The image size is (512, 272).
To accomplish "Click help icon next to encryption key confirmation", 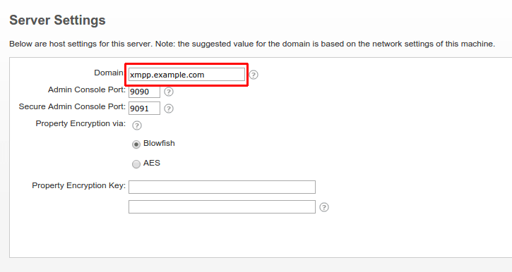I will 324,207.
